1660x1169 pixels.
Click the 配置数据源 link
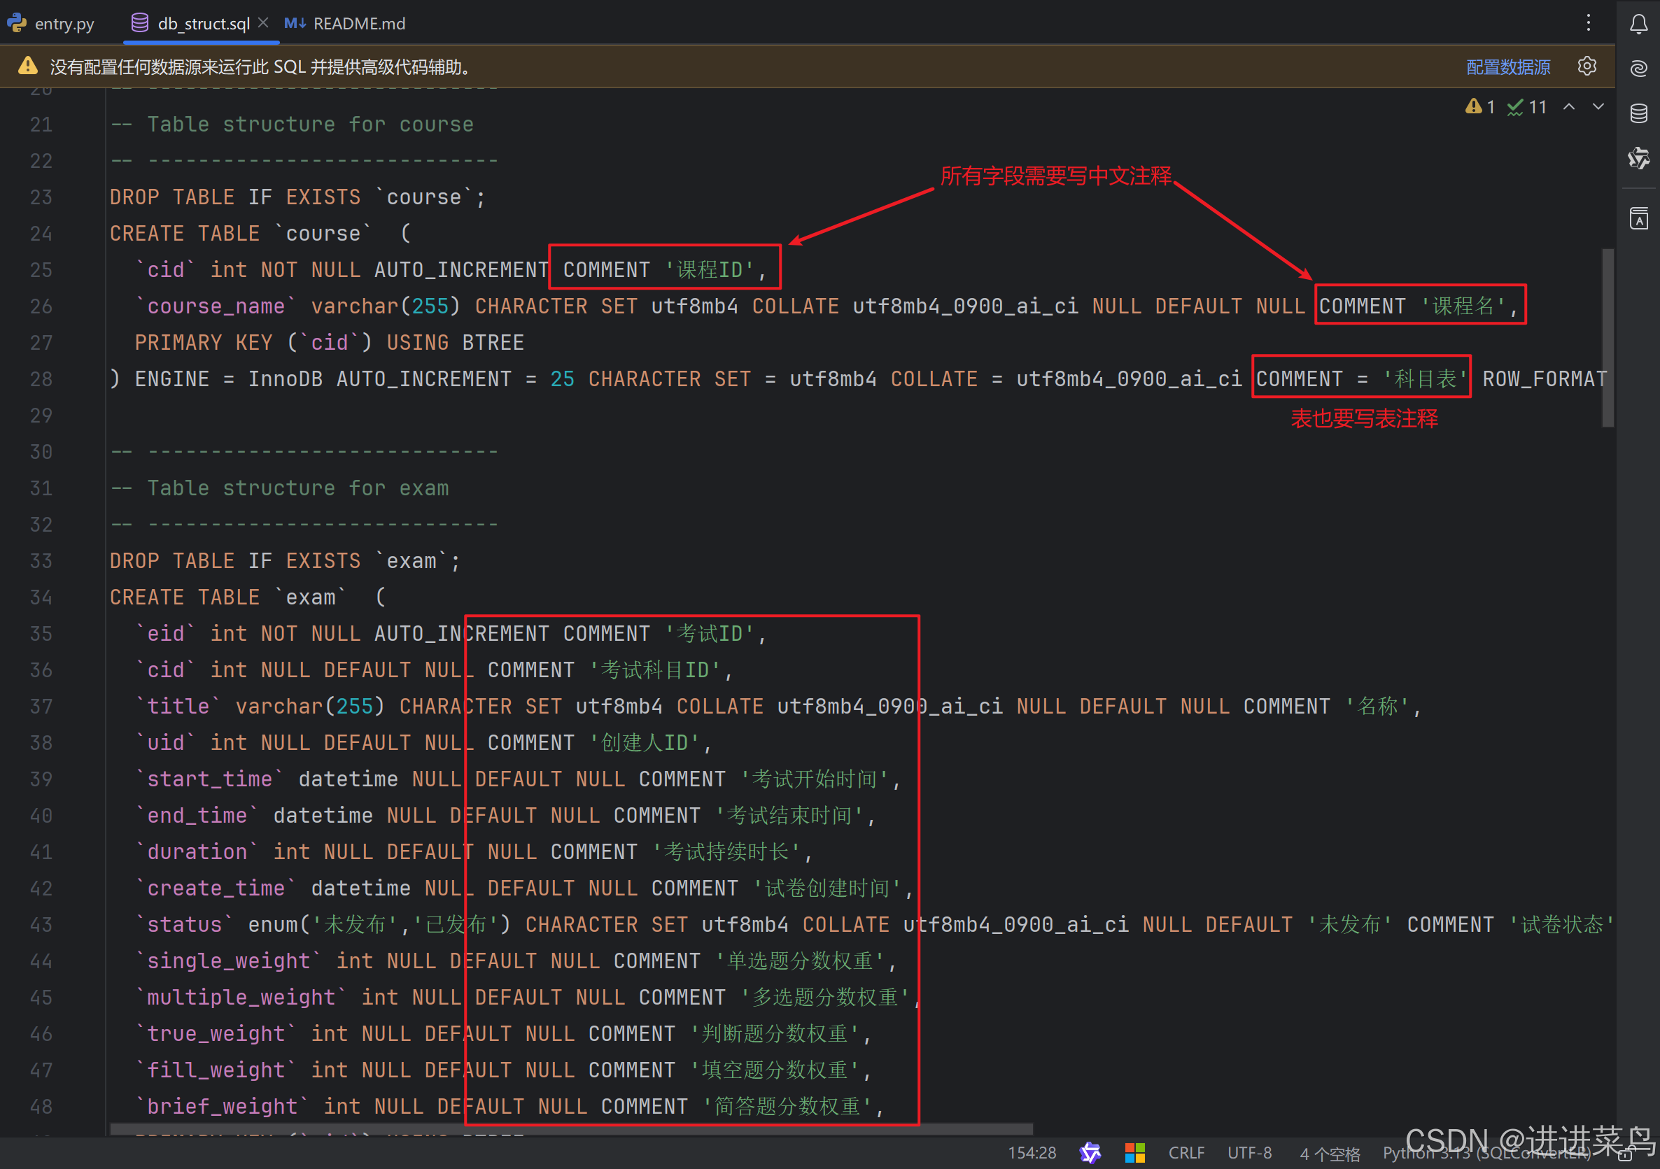click(x=1507, y=67)
